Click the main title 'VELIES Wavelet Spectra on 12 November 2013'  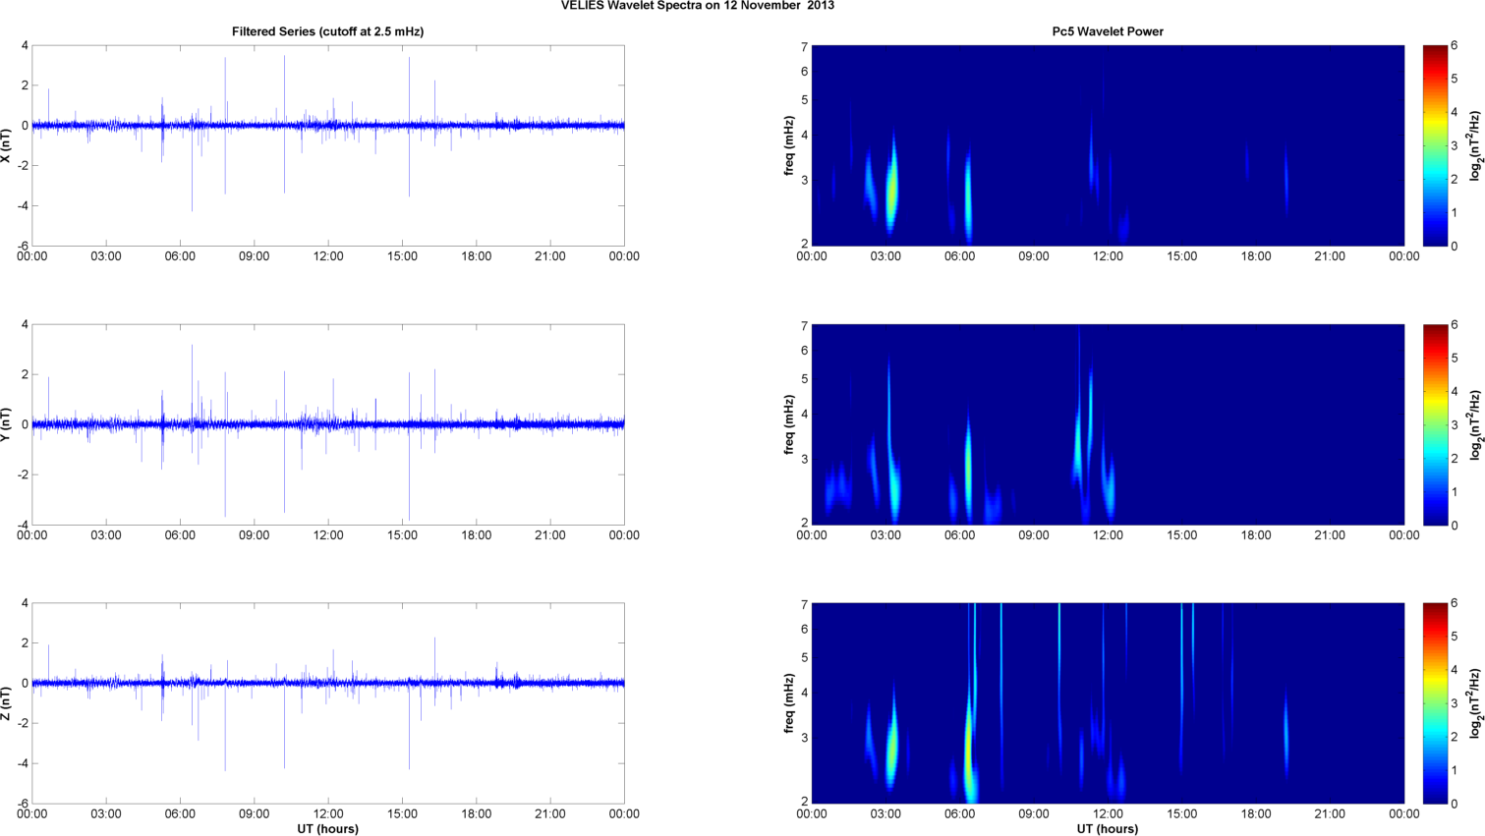pos(698,6)
